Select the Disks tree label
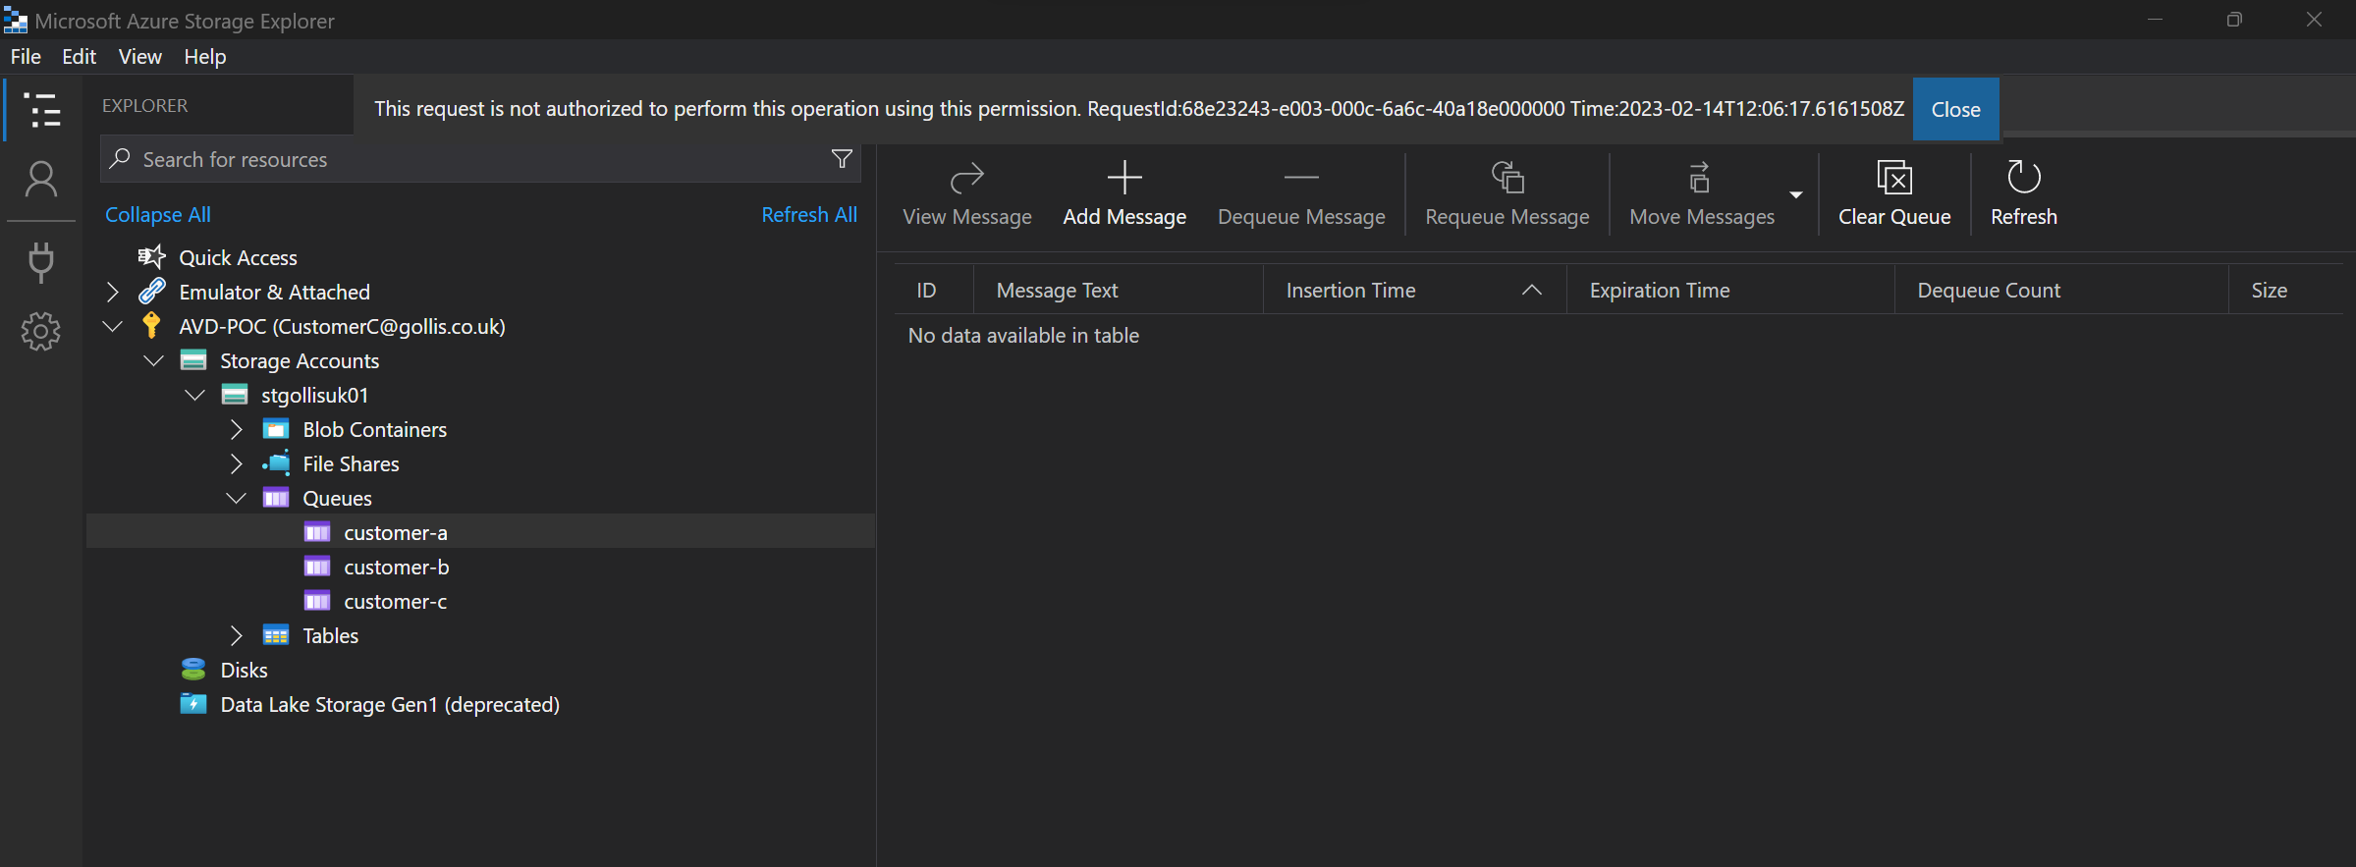Viewport: 2356px width, 867px height. click(x=244, y=670)
